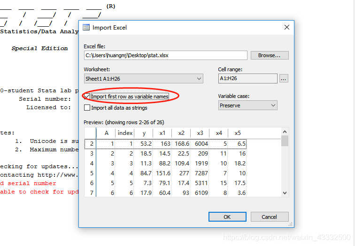Click preview cell with value 209
355x246 pixels.
[200, 154]
